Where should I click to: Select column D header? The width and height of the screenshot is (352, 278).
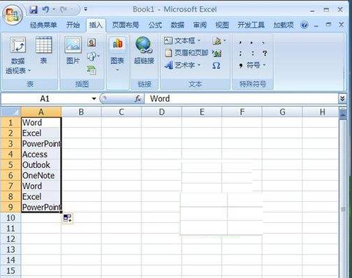162,112
